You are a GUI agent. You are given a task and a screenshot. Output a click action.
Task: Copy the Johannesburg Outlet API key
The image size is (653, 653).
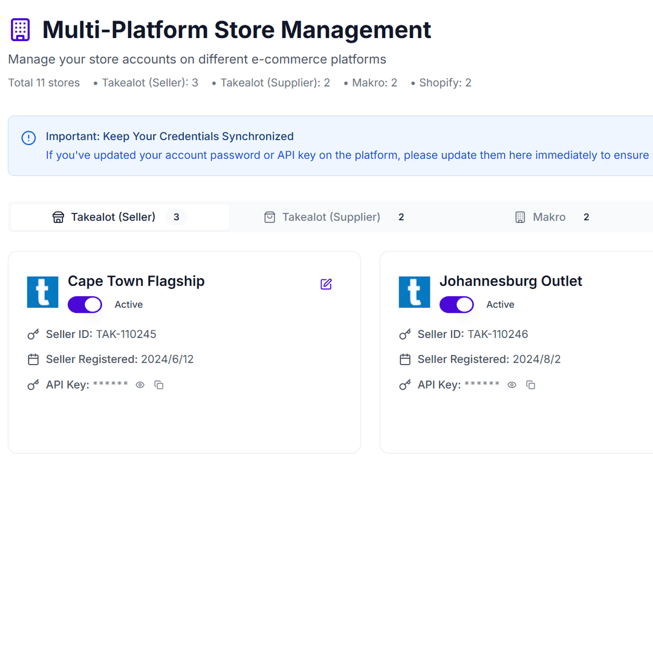[x=531, y=385]
